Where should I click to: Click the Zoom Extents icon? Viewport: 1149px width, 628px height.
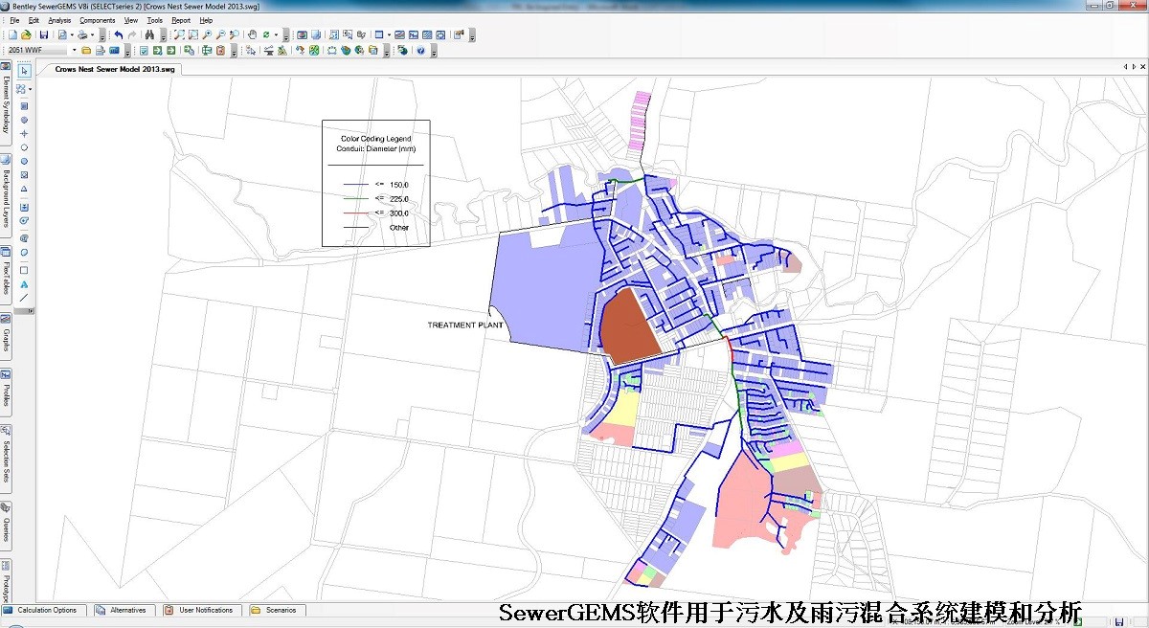point(177,34)
